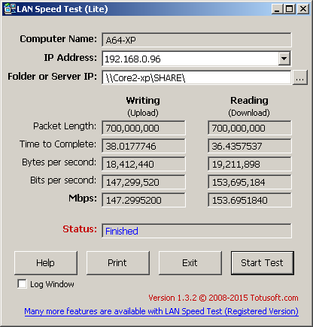Image resolution: width=313 pixels, height=327 pixels.
Task: Click the Reading column heading
Action: click(249, 100)
